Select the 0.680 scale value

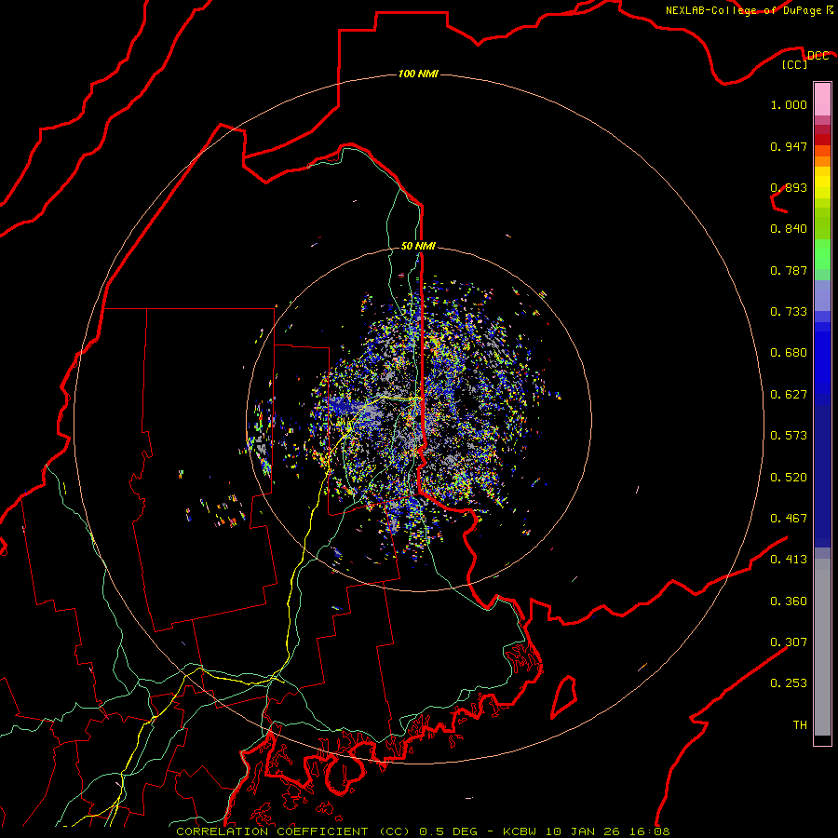coord(789,353)
